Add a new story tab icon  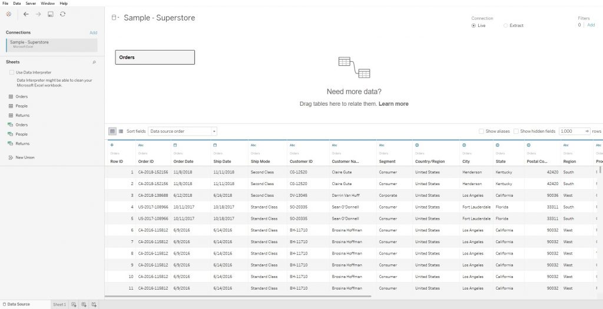pos(94,304)
